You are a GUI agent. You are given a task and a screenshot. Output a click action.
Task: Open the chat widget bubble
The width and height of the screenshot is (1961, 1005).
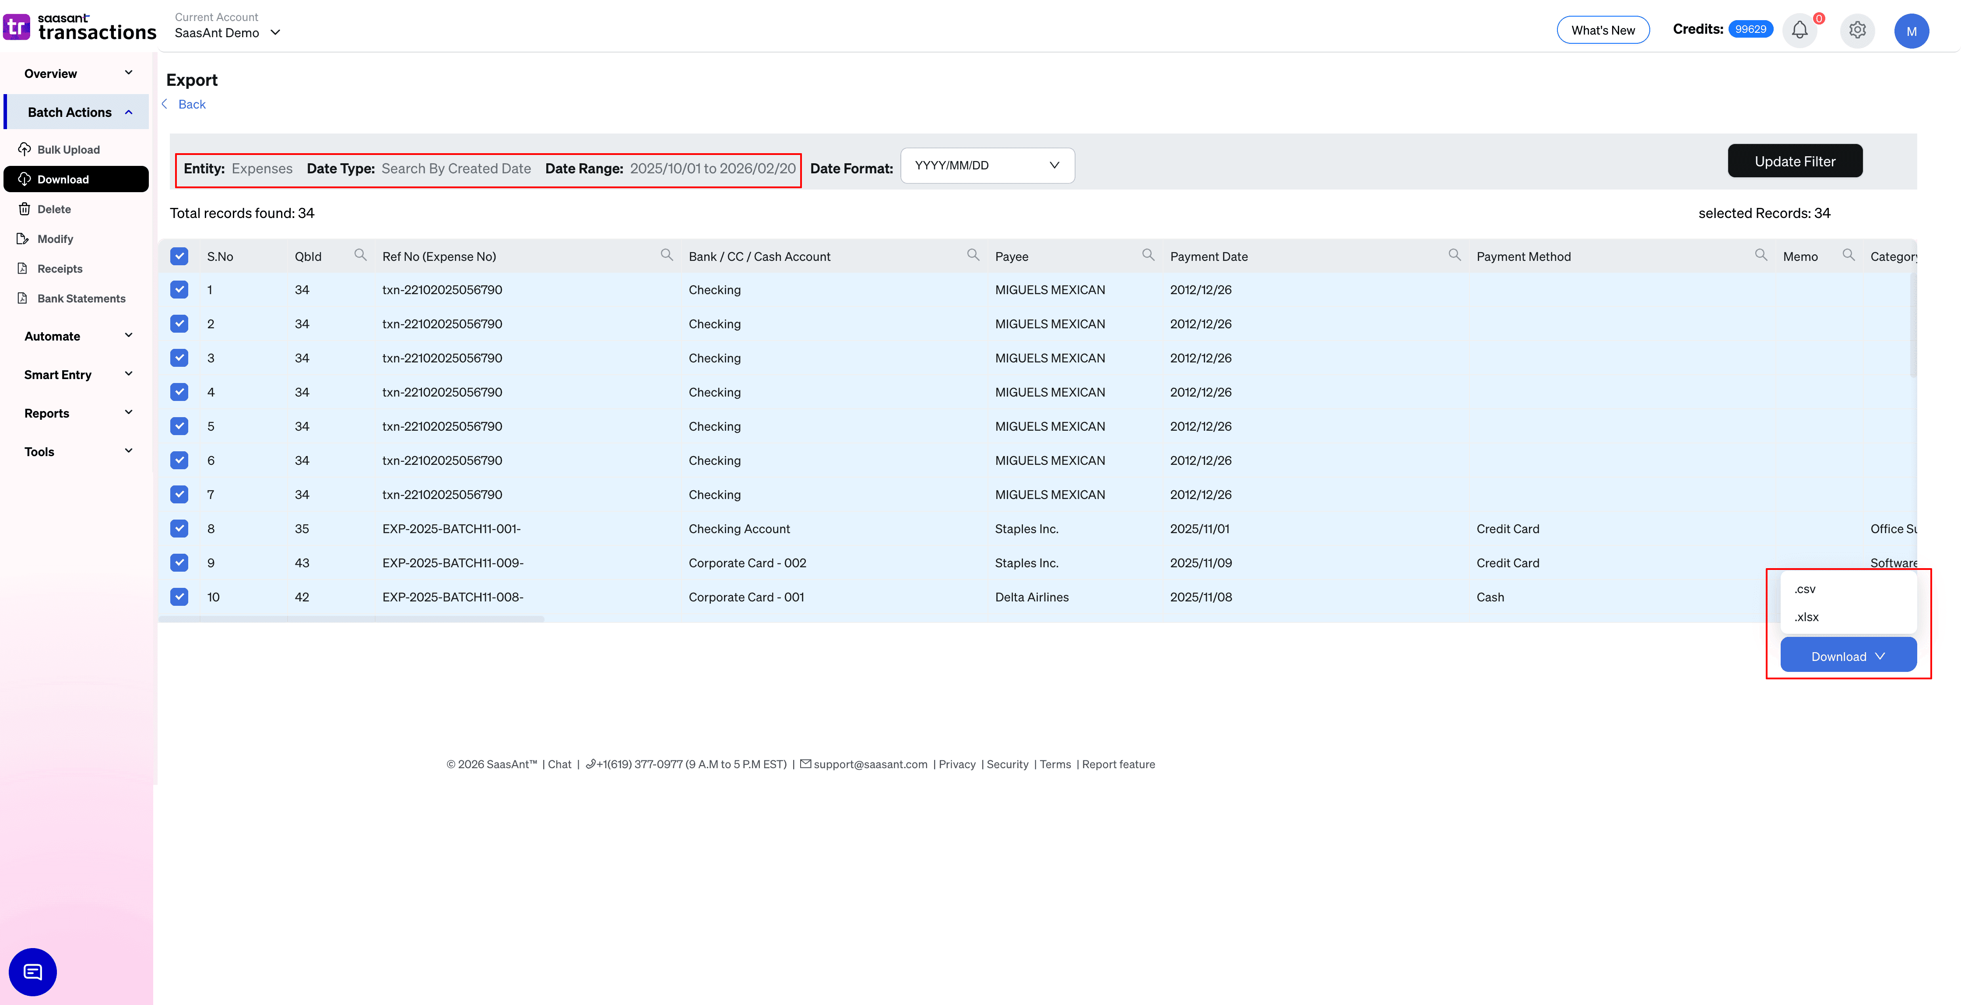pyautogui.click(x=32, y=972)
